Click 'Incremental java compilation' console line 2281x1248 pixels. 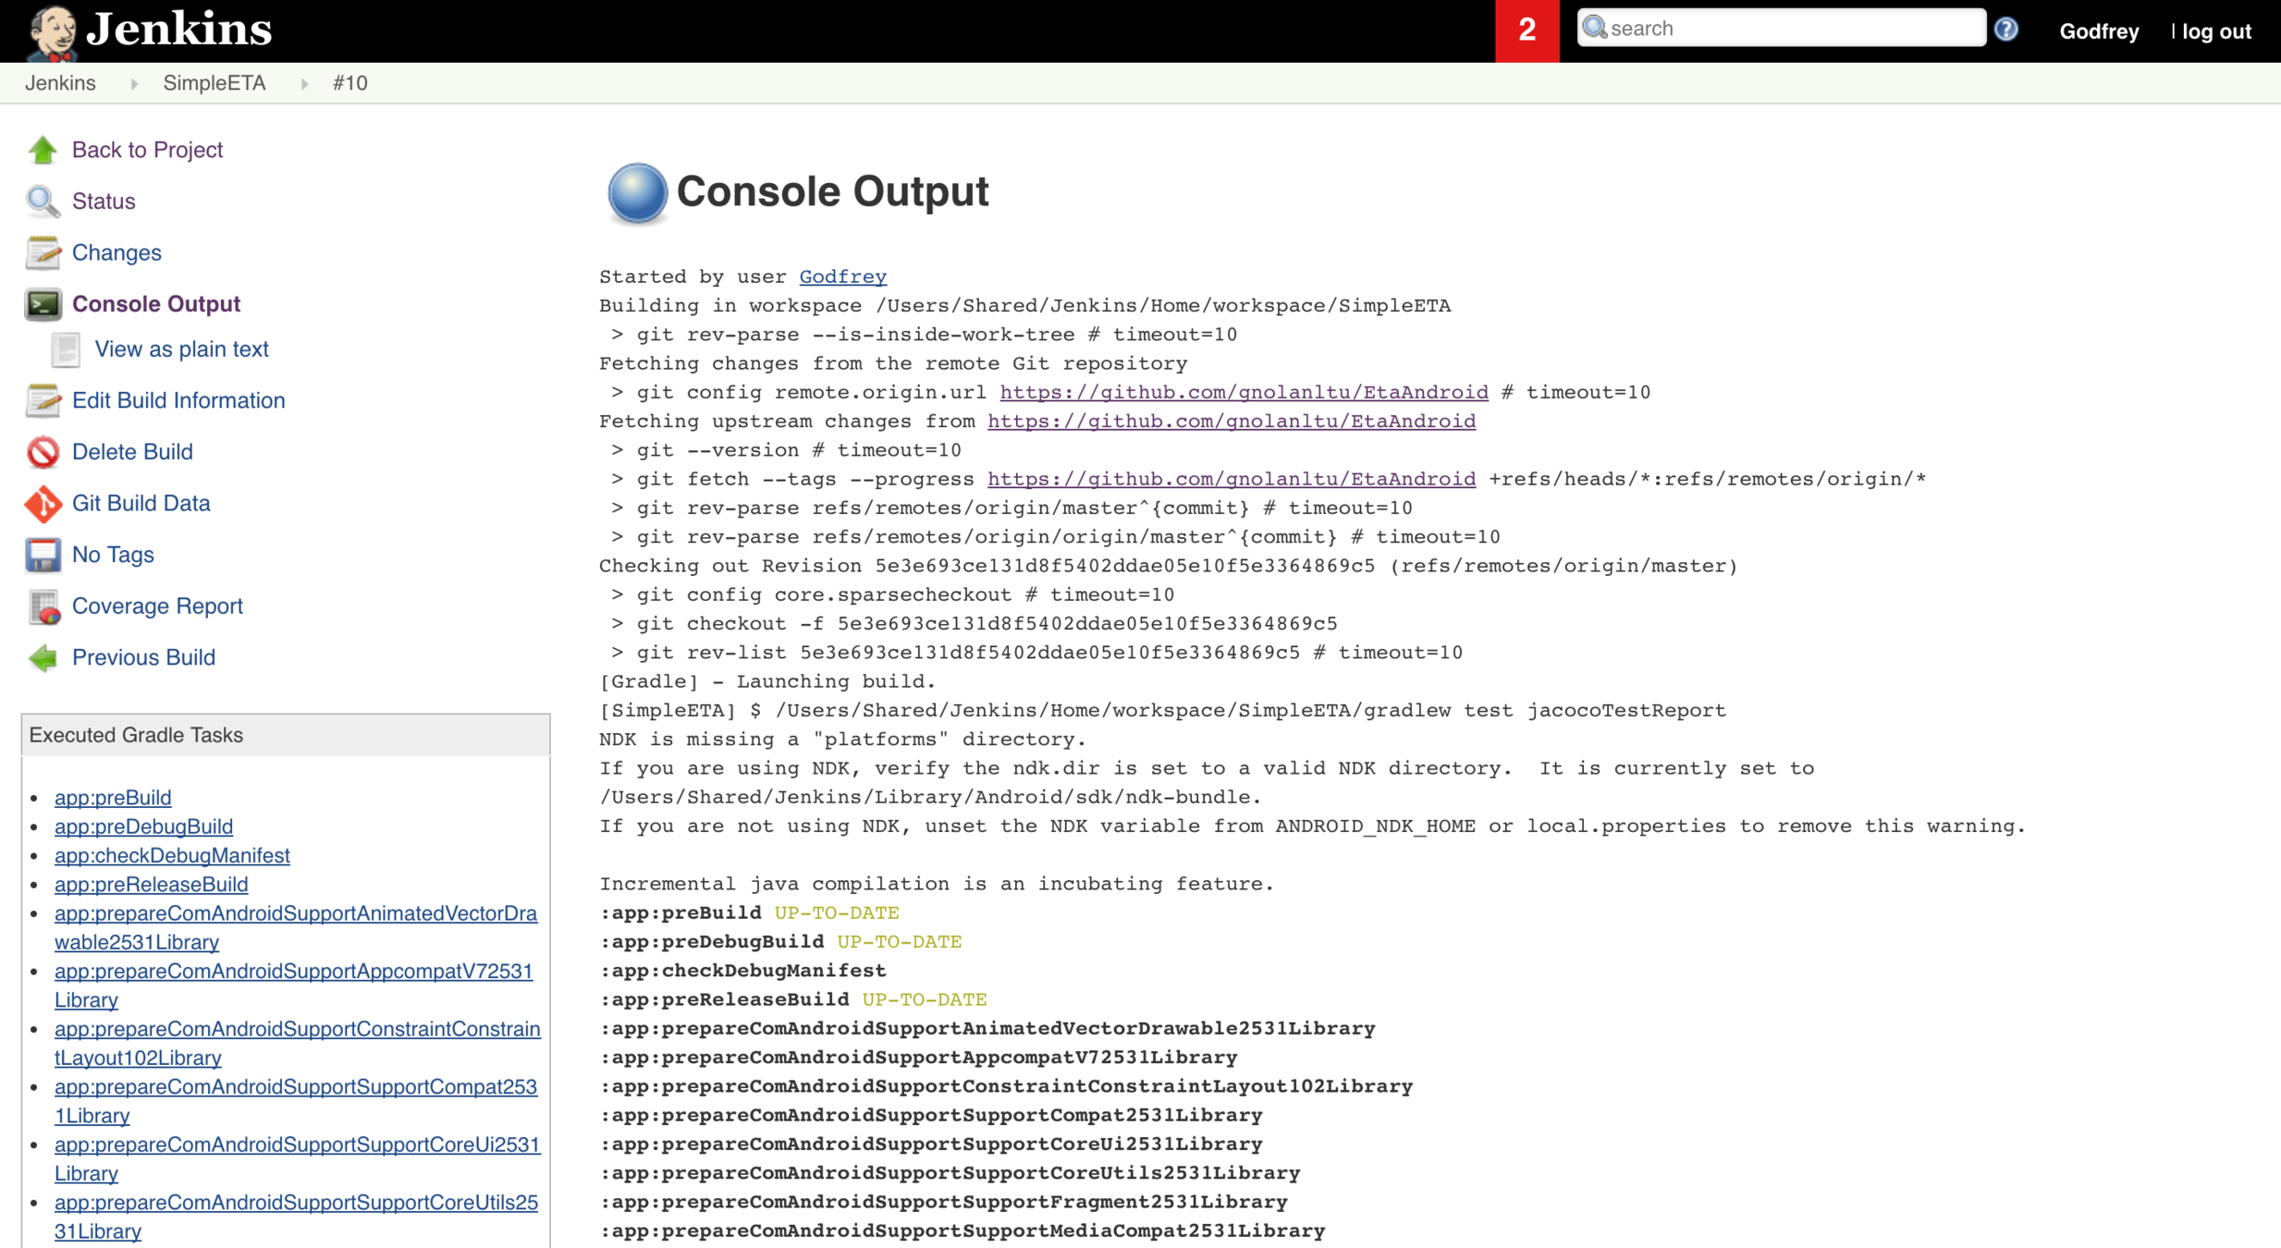pyautogui.click(x=937, y=884)
